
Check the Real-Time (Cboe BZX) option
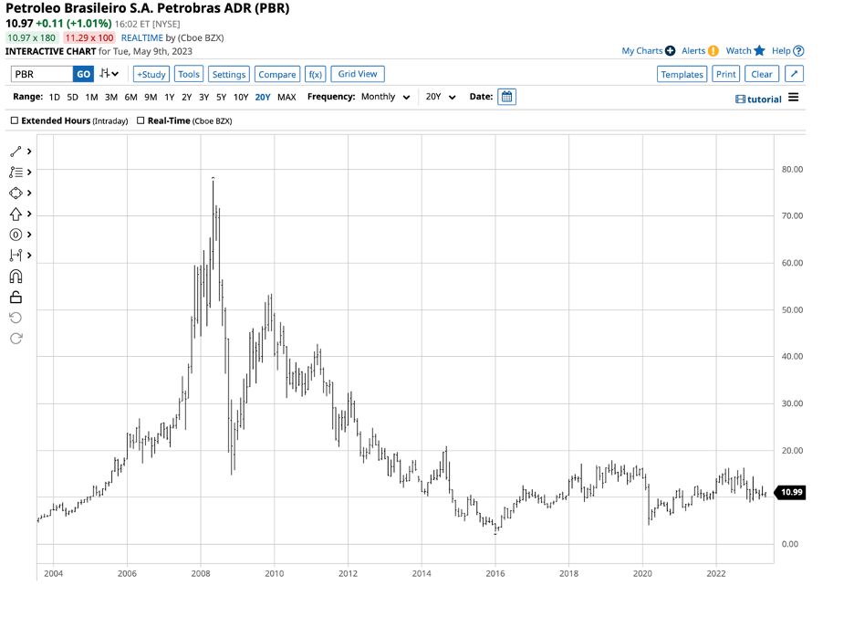(141, 120)
